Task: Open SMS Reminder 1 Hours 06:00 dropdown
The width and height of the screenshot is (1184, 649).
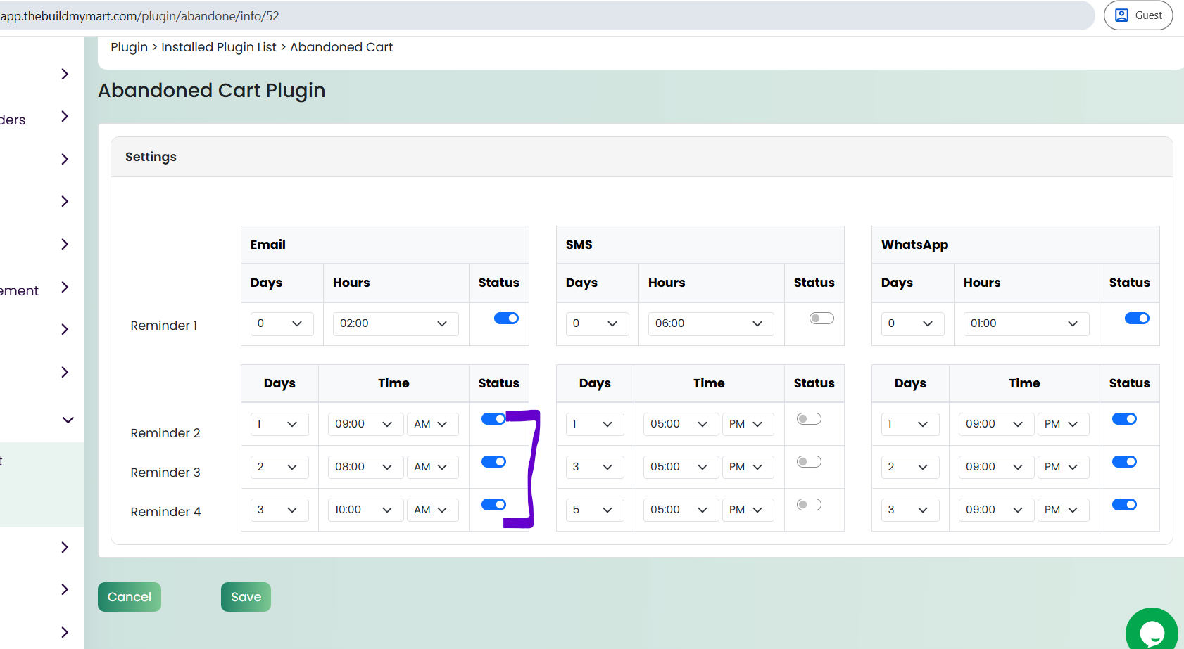Action: pyautogui.click(x=711, y=323)
